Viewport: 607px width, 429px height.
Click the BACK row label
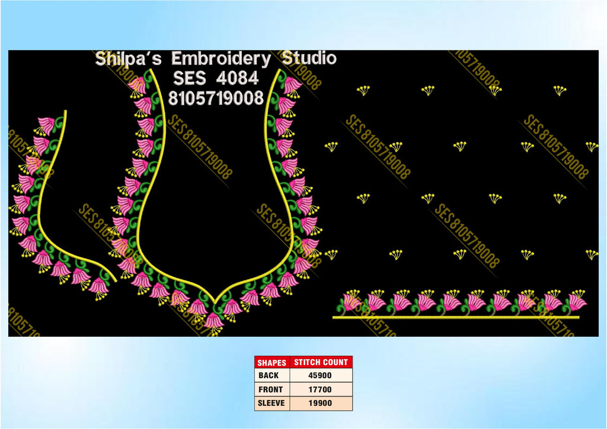(x=269, y=375)
